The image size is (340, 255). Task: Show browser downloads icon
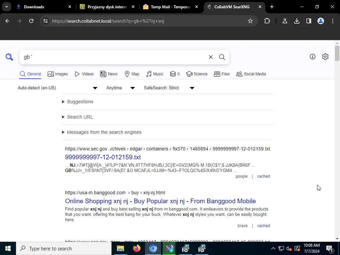(297, 21)
